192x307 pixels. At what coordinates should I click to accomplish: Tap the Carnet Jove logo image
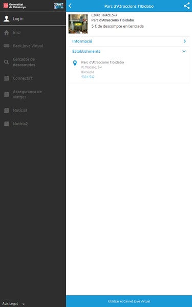59,6
